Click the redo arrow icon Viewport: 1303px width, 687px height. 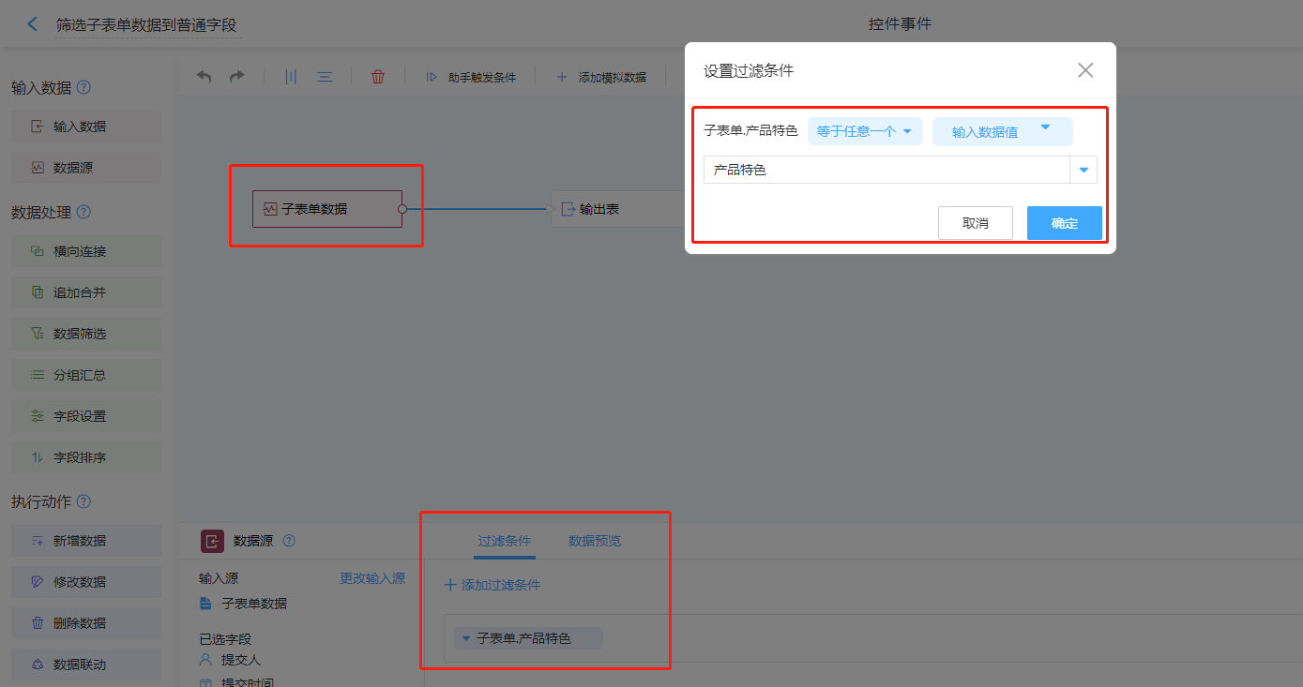click(x=237, y=77)
